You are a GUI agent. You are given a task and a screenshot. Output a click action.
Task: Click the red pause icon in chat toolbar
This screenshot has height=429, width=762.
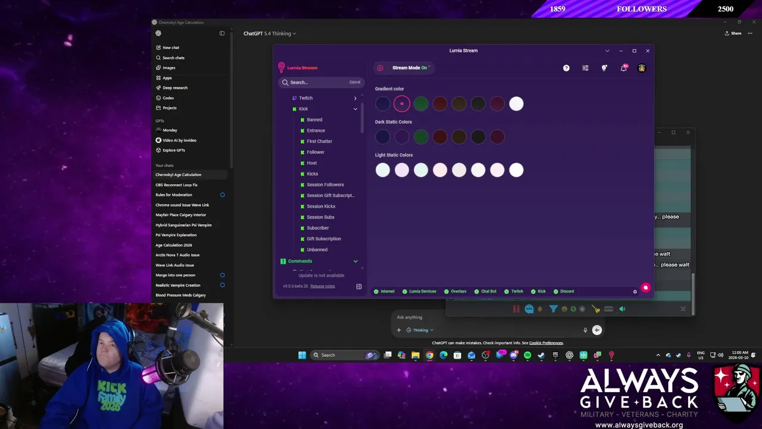516,309
